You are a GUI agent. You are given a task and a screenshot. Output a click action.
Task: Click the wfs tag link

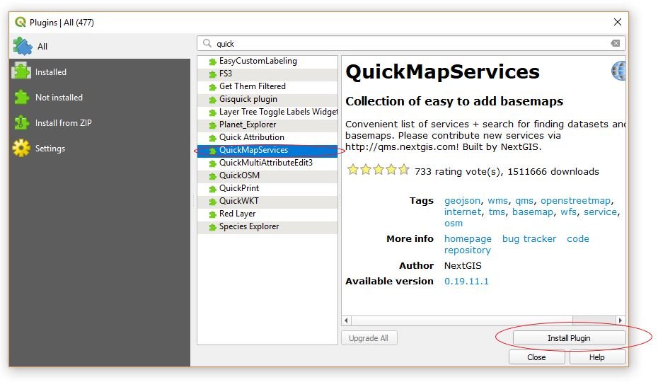click(568, 212)
